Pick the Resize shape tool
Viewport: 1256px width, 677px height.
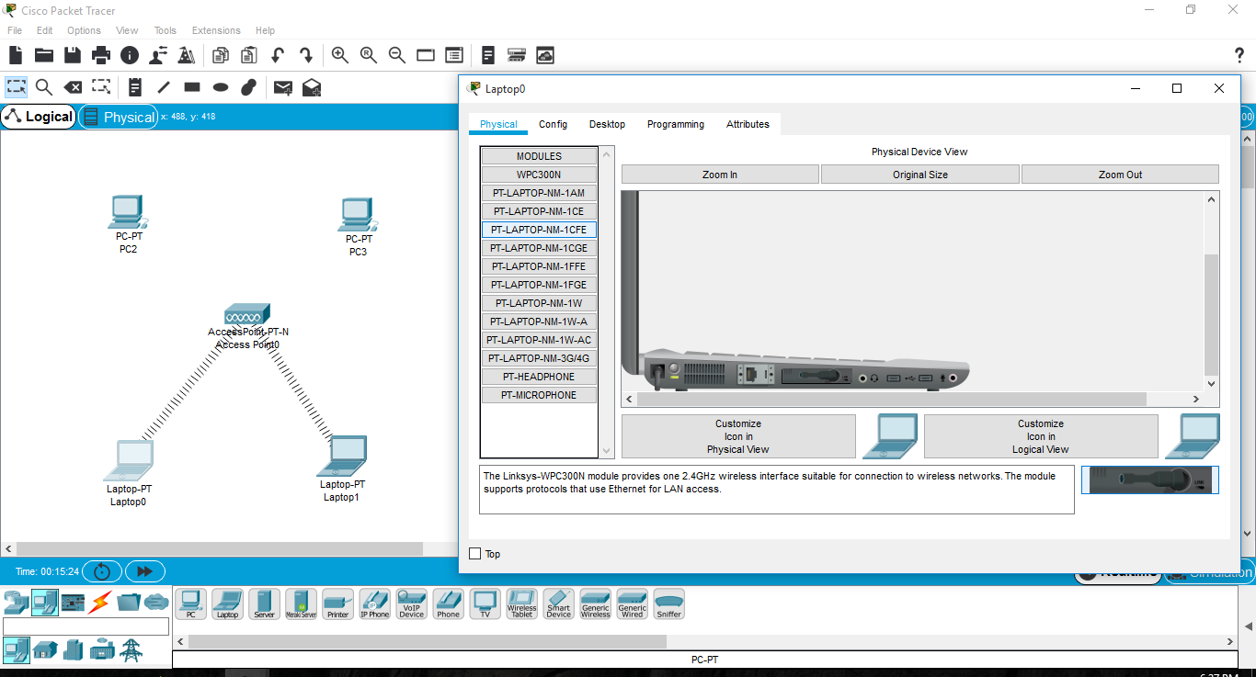coord(101,87)
